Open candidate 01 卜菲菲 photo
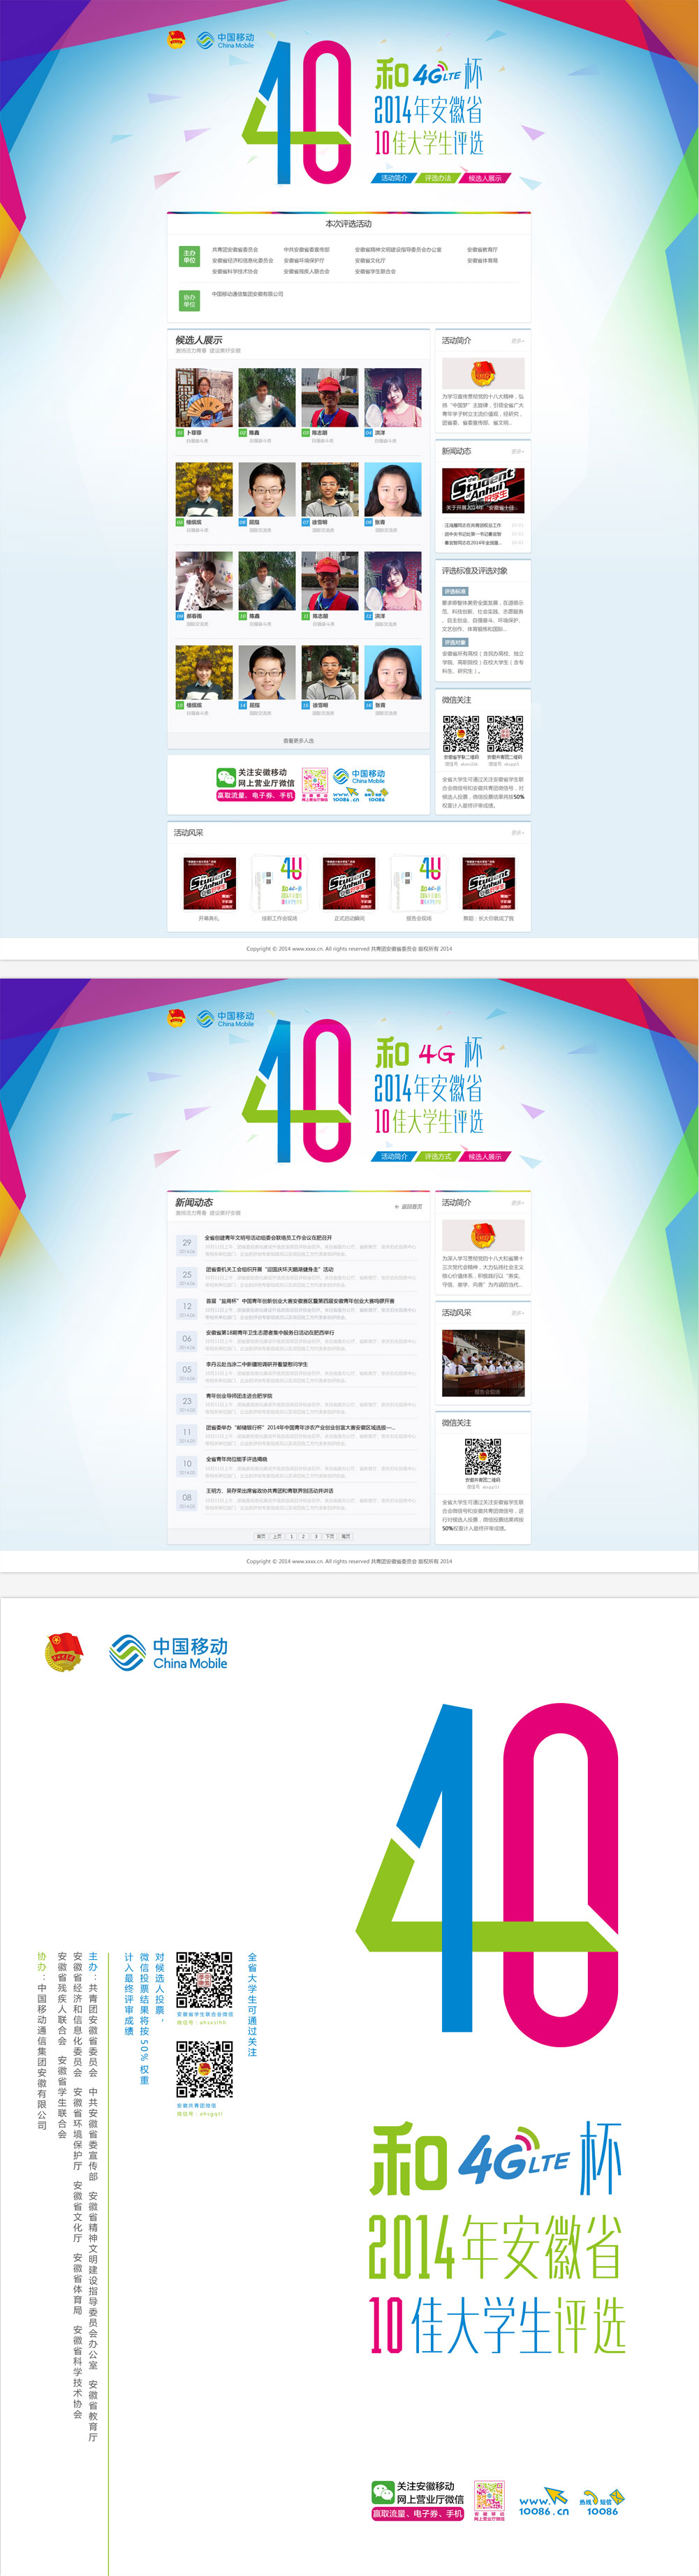The image size is (699, 2576). [x=204, y=398]
